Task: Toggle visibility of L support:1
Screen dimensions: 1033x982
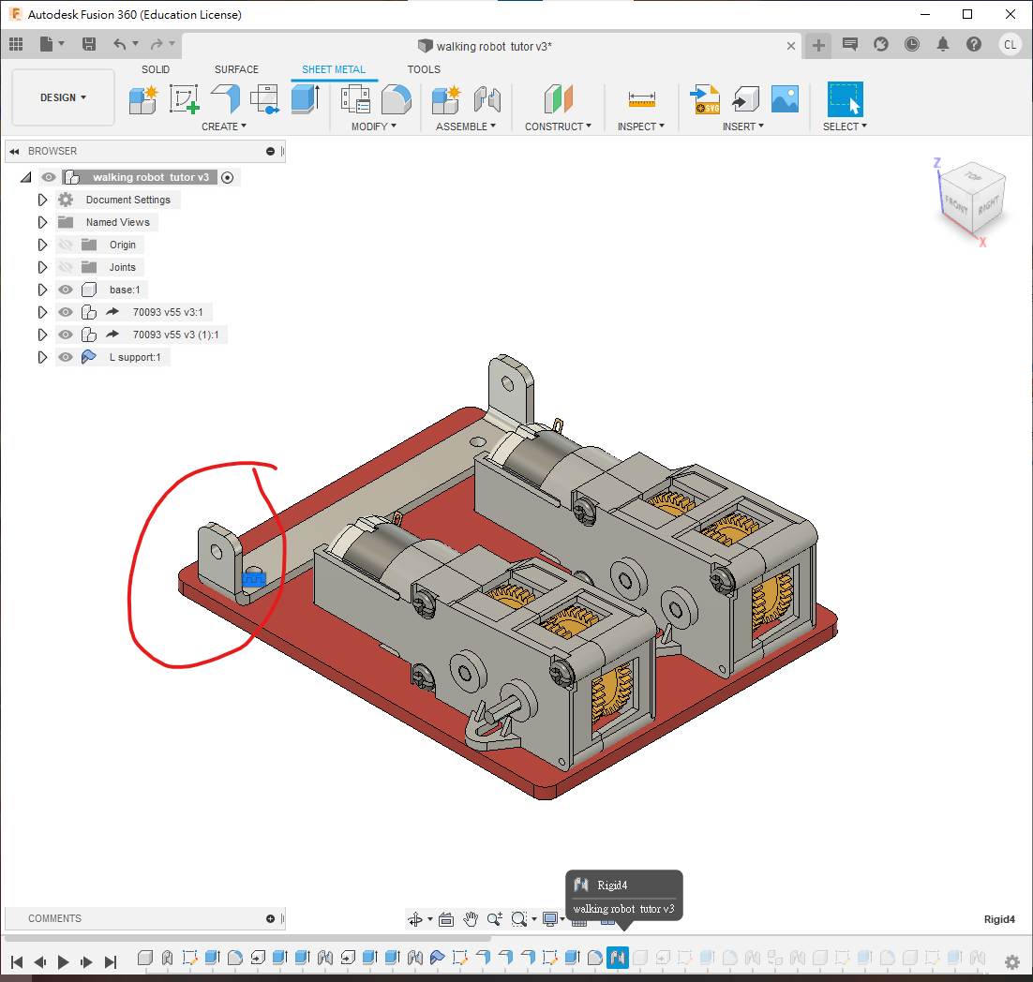Action: [x=66, y=357]
